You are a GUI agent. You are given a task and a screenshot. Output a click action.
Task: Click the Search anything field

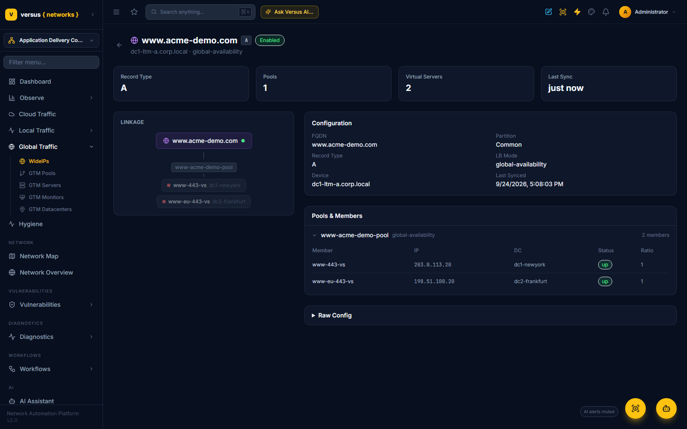coord(201,12)
